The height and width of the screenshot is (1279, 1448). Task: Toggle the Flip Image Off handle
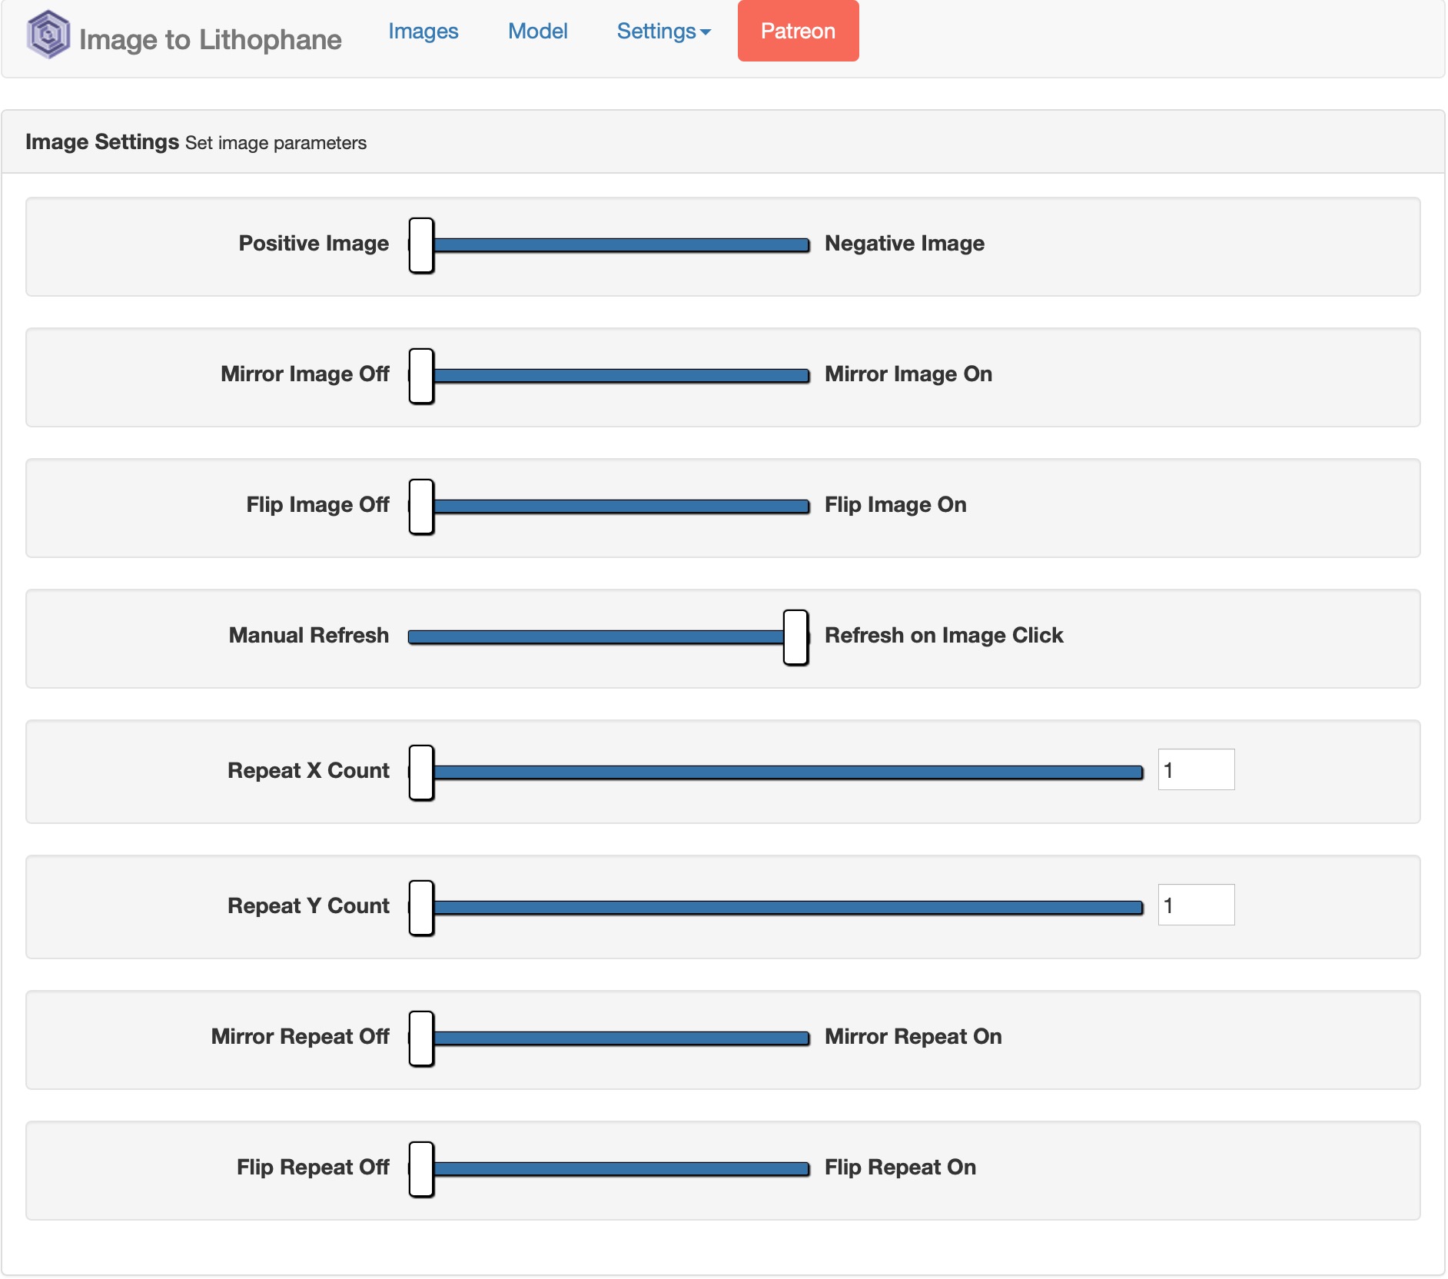[421, 507]
